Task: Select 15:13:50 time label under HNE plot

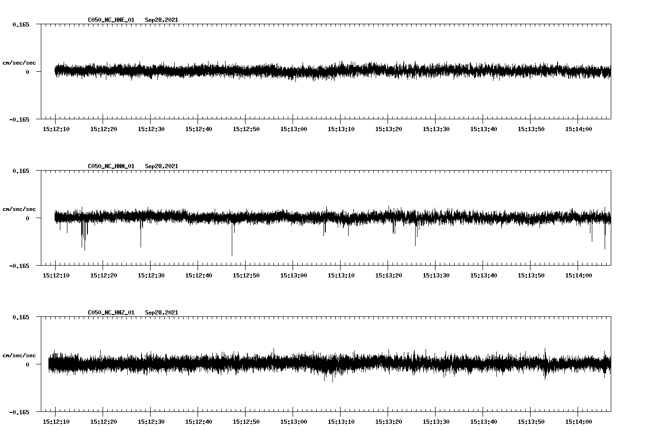Action: pyautogui.click(x=531, y=129)
